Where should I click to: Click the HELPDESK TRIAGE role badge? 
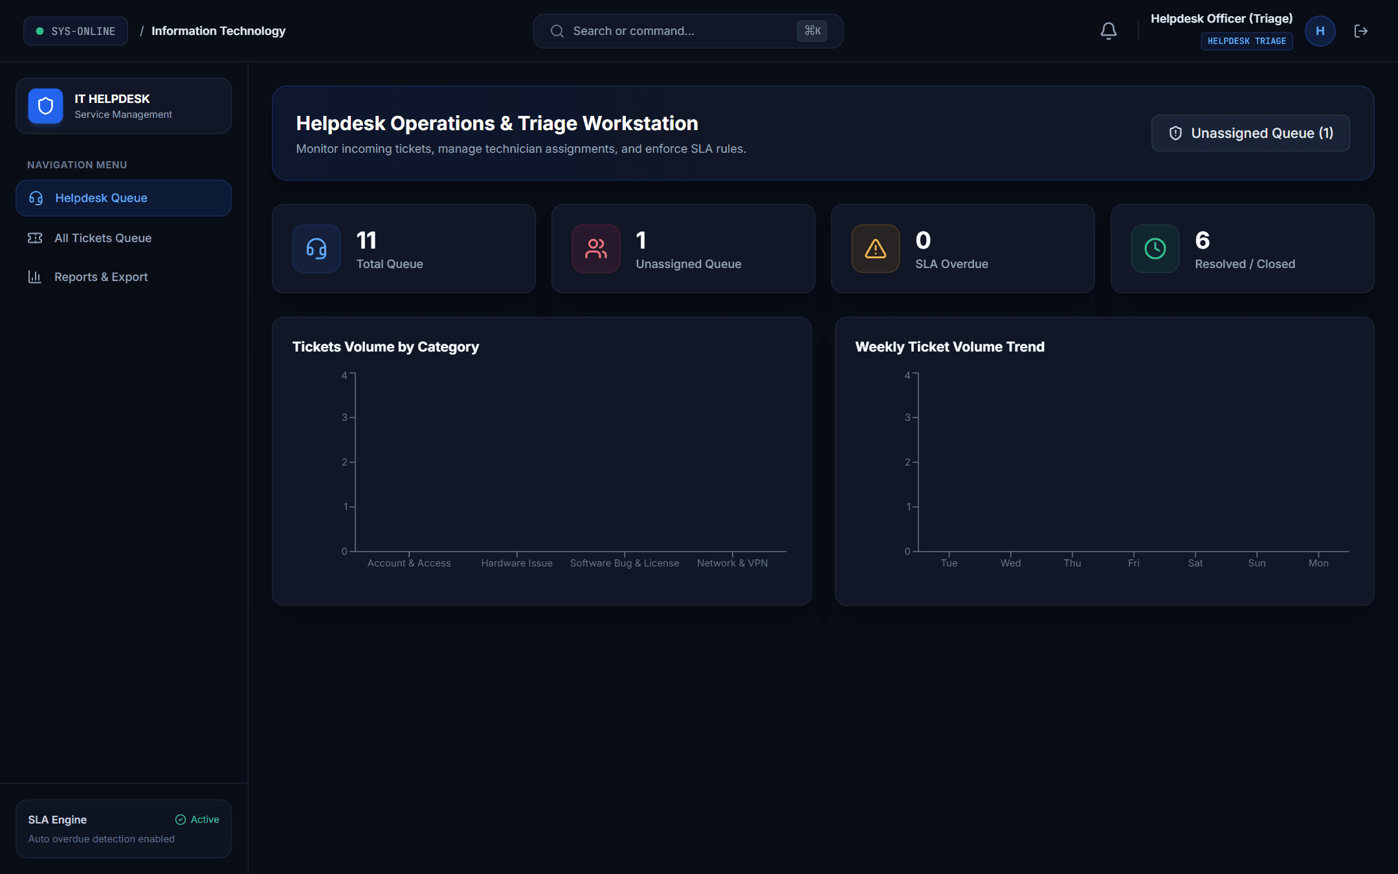tap(1247, 41)
